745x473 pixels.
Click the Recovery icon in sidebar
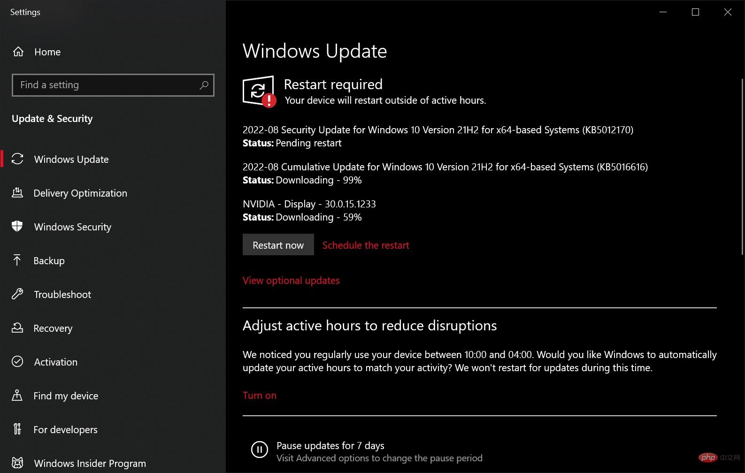click(x=17, y=328)
